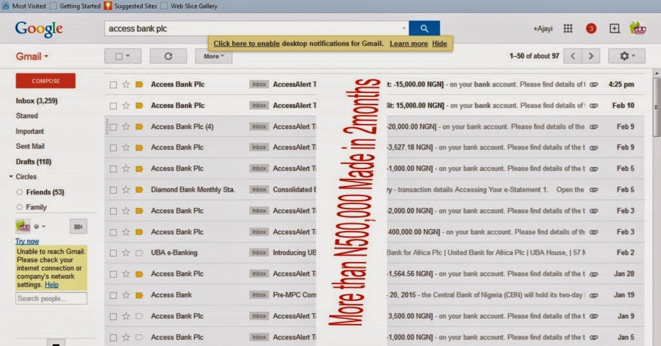The width and height of the screenshot is (661, 346).
Task: Click attachment paperclip on Jan 28 email
Action: (594, 274)
